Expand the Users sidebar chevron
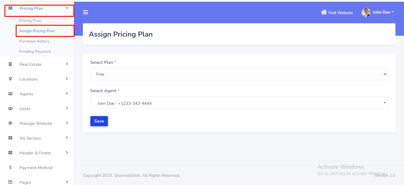The width and height of the screenshot is (404, 185). [x=67, y=108]
